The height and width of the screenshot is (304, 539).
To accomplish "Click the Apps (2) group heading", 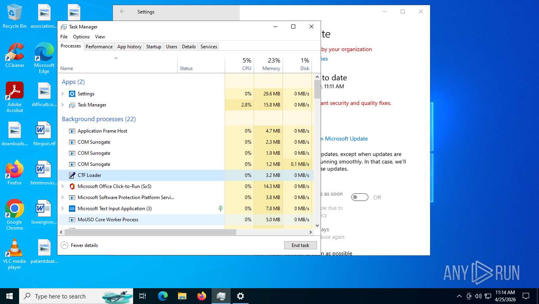I will (x=73, y=82).
